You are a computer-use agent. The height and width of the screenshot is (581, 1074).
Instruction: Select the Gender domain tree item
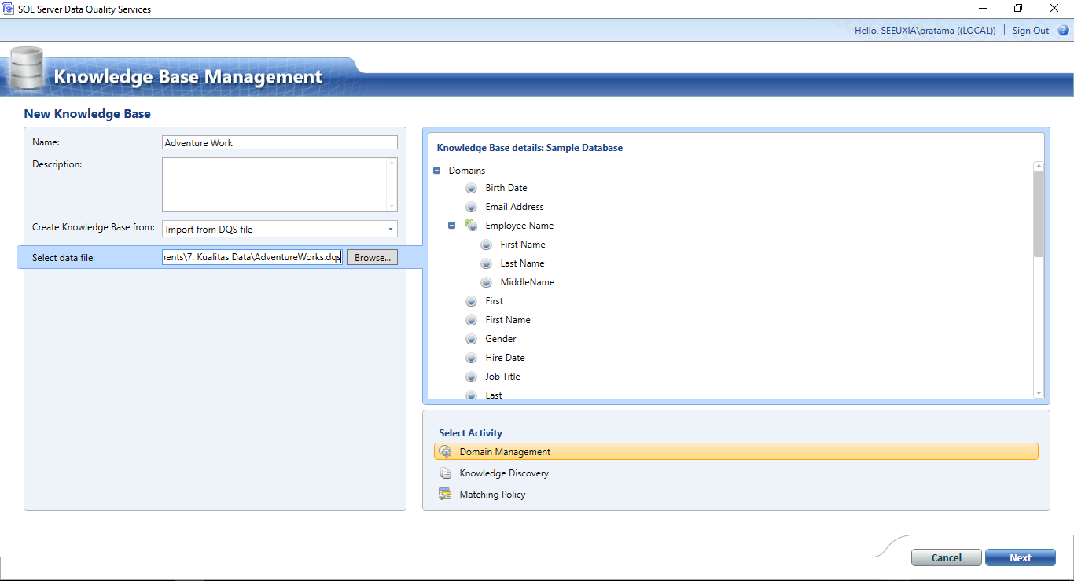tap(501, 339)
